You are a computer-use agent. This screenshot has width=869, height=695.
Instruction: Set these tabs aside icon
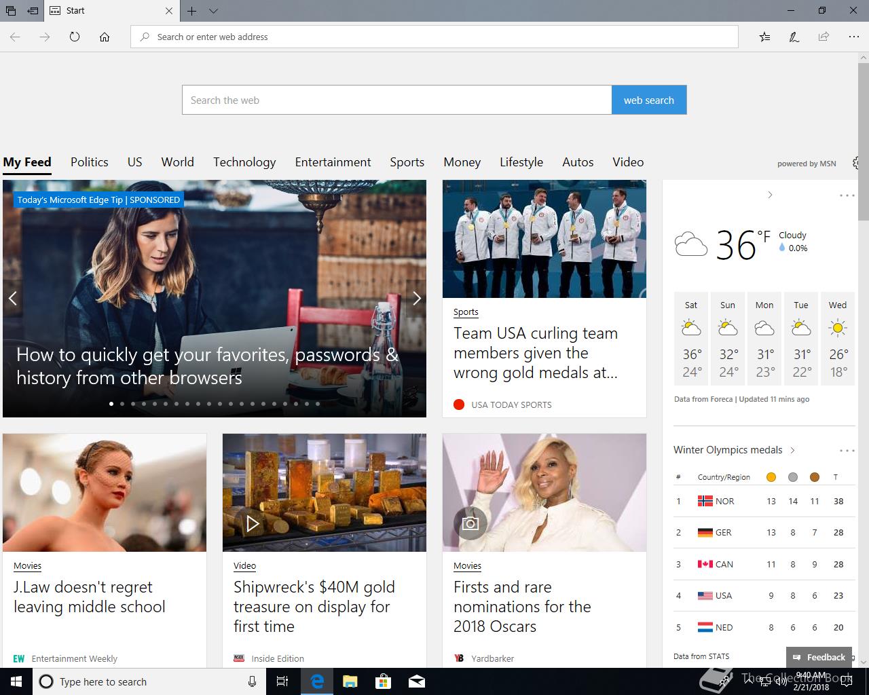(33, 11)
